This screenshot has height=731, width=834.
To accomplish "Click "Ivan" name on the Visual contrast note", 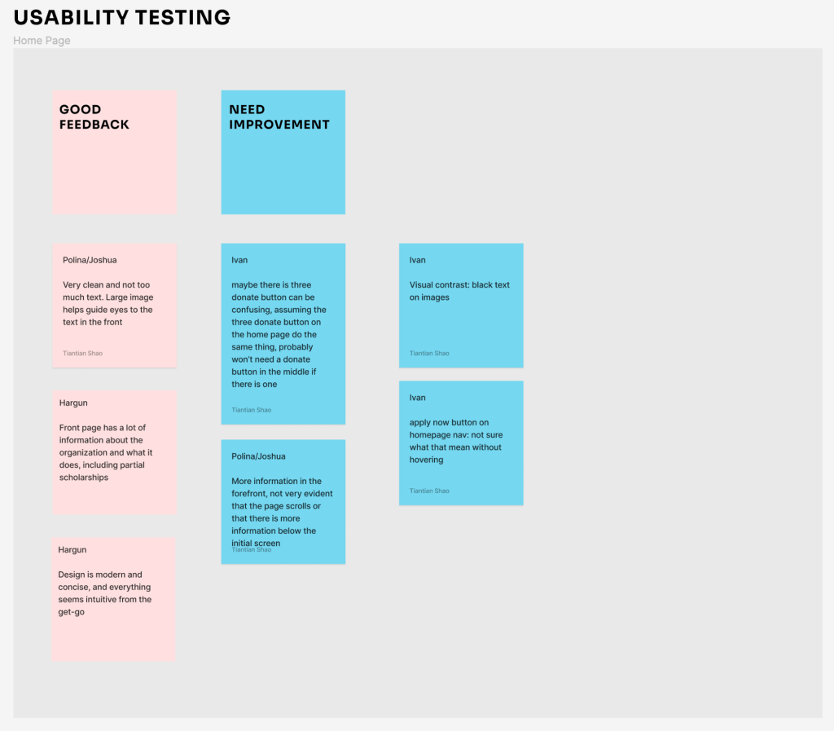I will [417, 260].
